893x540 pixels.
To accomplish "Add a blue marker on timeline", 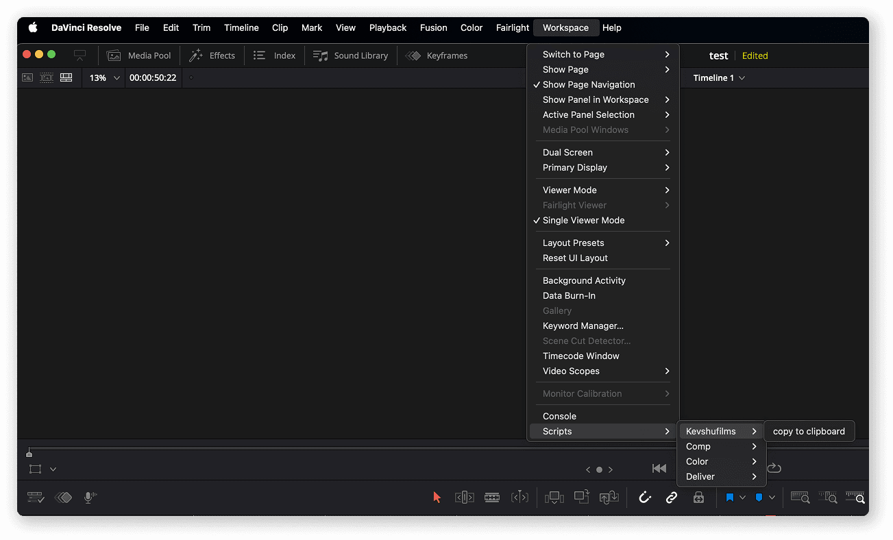I will point(759,498).
